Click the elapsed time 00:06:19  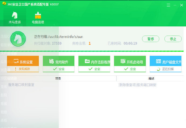[x=130, y=43]
